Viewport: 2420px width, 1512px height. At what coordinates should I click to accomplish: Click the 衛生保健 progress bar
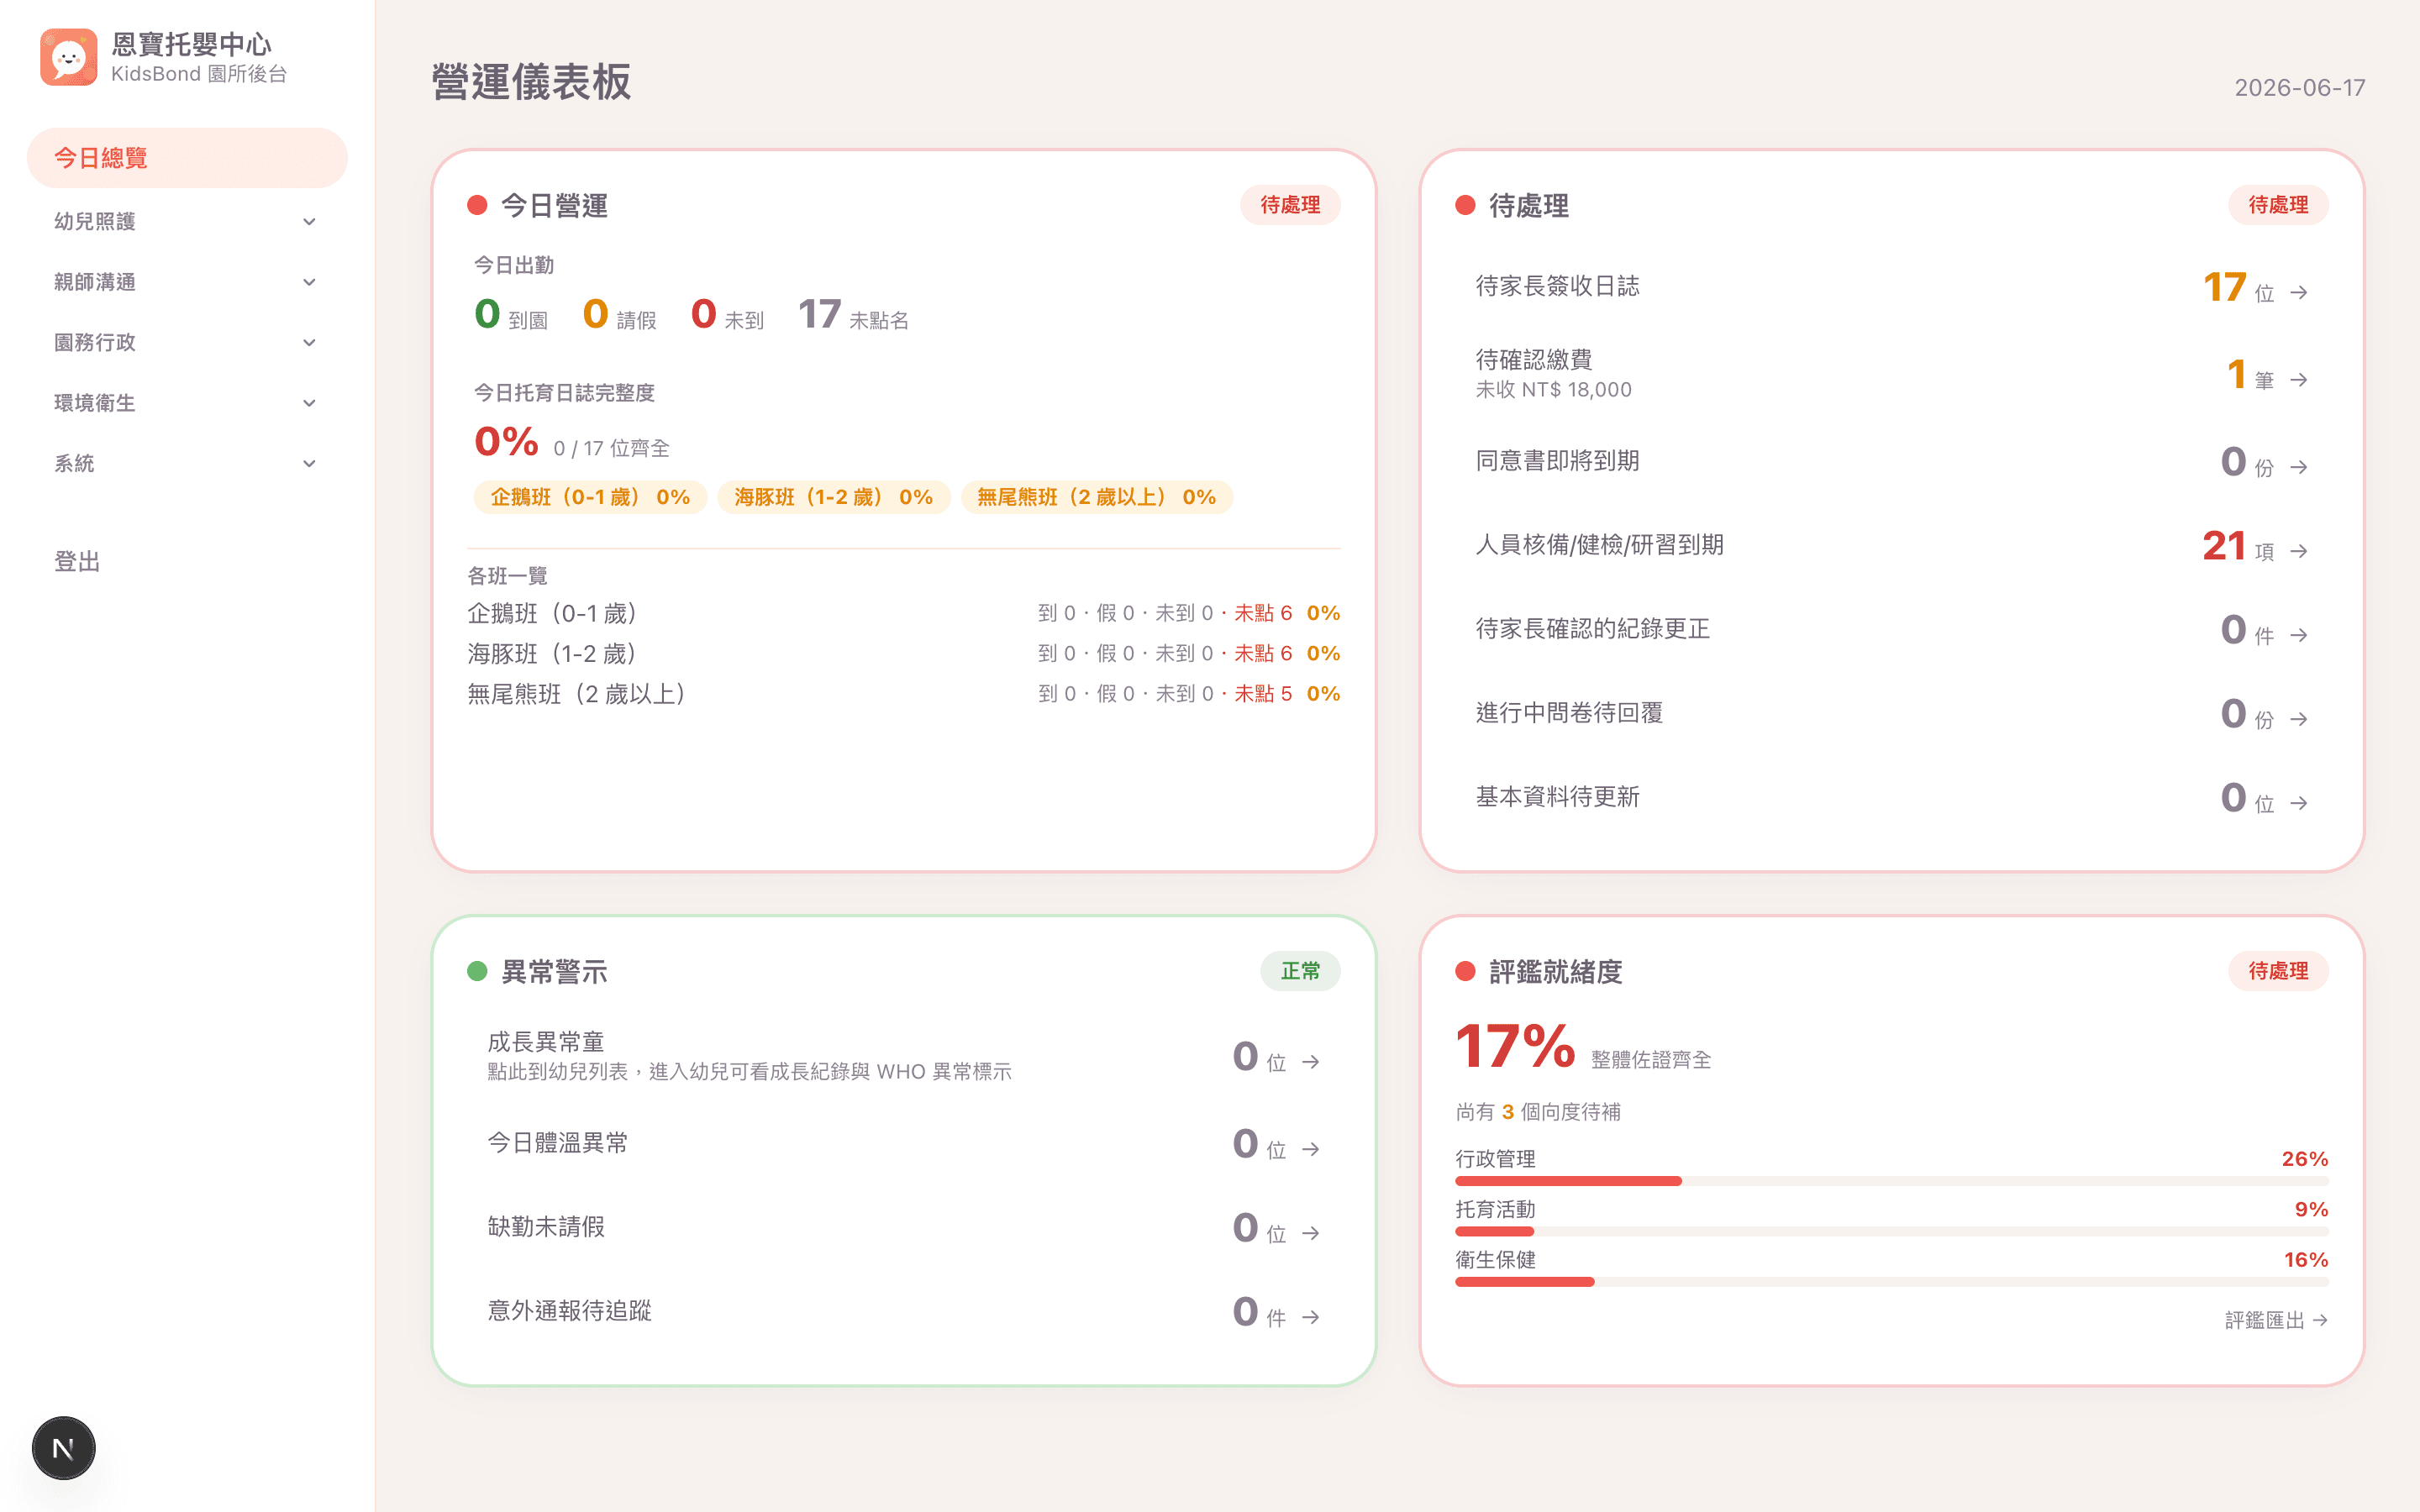(1891, 1282)
